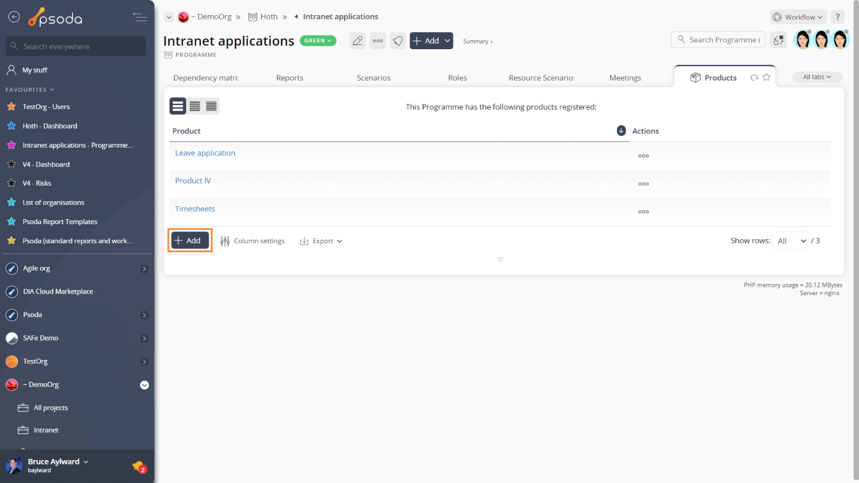Switch to the Dependency matrix tab
Viewport: 859px width, 483px height.
206,78
